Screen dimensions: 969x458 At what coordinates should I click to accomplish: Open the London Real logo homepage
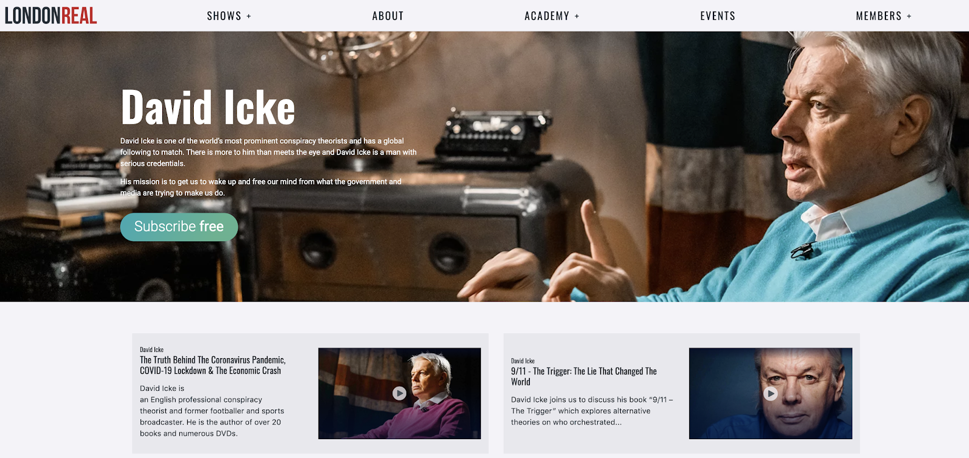[x=51, y=15]
